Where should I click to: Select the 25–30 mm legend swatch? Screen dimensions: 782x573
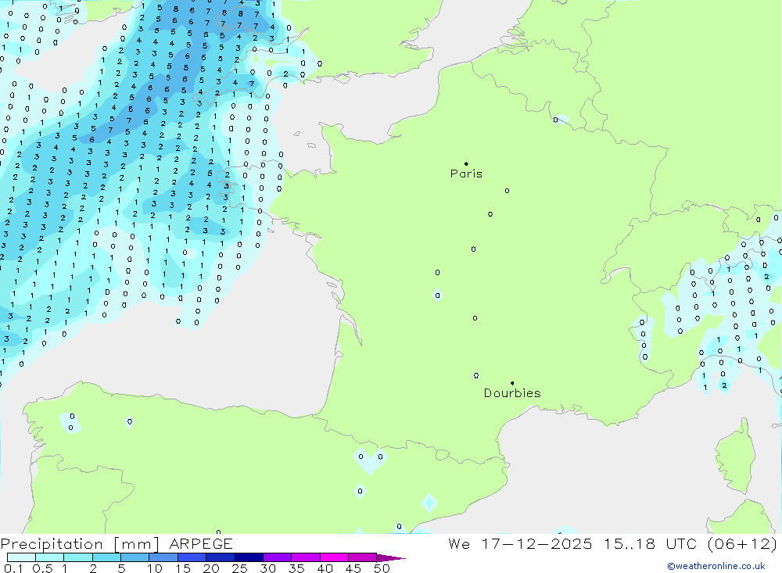pos(249,557)
